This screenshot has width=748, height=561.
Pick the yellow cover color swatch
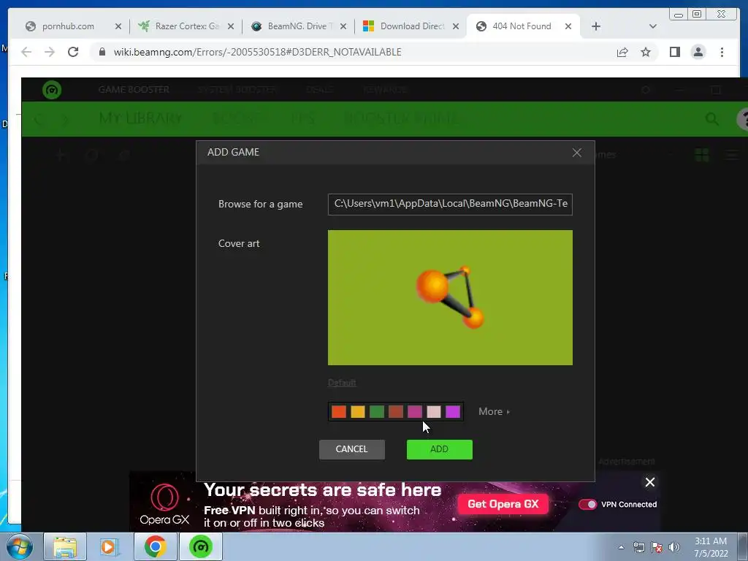pos(358,412)
